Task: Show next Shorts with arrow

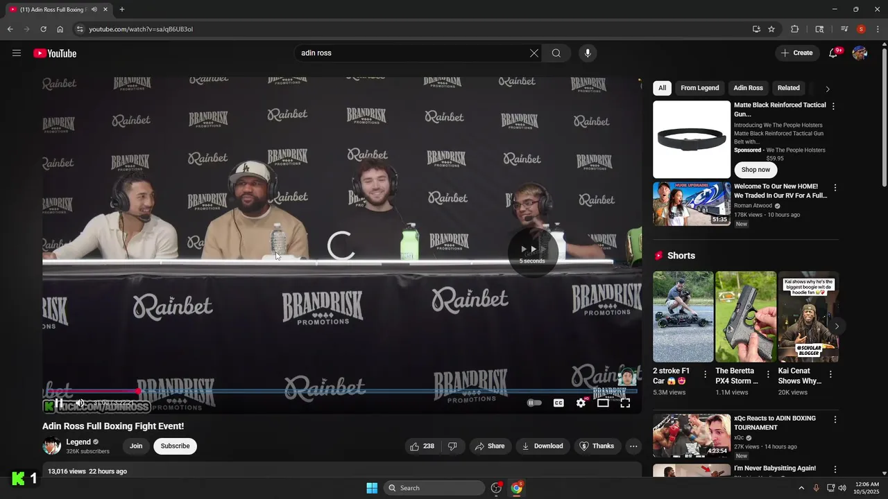Action: 837,326
